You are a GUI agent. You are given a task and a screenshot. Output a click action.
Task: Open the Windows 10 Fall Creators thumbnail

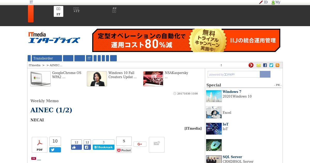(97, 79)
